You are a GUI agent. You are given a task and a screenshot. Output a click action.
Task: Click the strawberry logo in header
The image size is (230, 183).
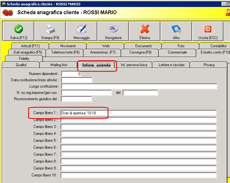pyautogui.click(x=8, y=13)
